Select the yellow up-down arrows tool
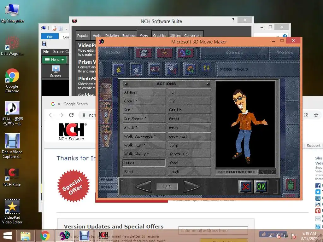This screenshot has width=323, height=242. [206, 68]
